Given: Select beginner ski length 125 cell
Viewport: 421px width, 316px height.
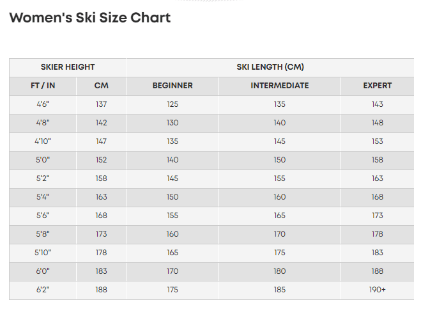Looking at the screenshot, I should click(x=172, y=104).
